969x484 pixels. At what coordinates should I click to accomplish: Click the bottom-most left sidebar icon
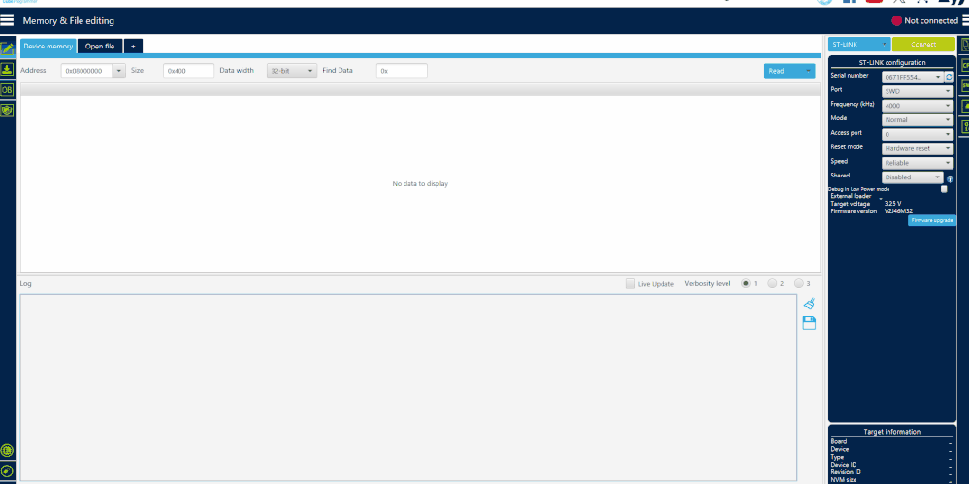point(8,470)
